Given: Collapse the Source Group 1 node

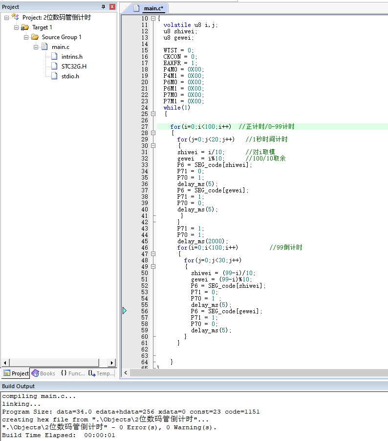Looking at the screenshot, I should tap(26, 37).
